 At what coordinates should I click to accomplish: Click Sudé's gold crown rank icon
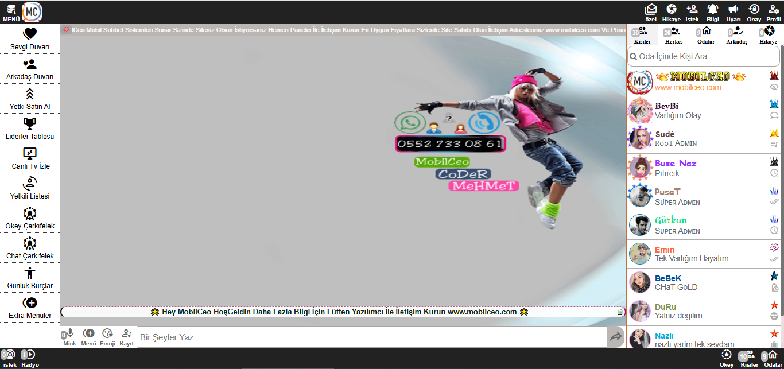click(774, 133)
